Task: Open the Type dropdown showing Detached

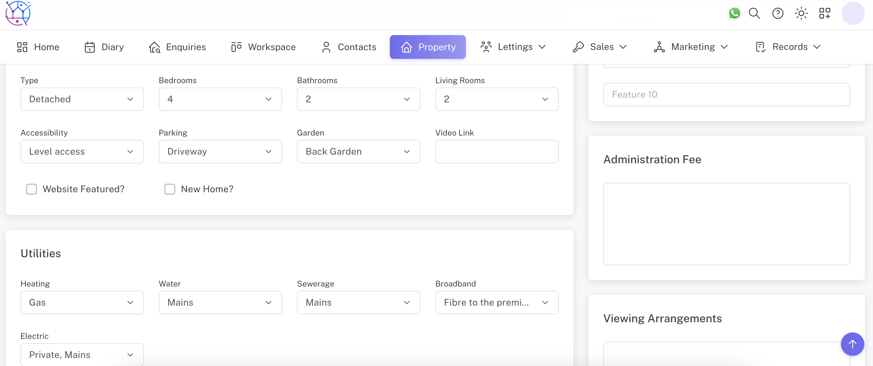Action: (82, 99)
